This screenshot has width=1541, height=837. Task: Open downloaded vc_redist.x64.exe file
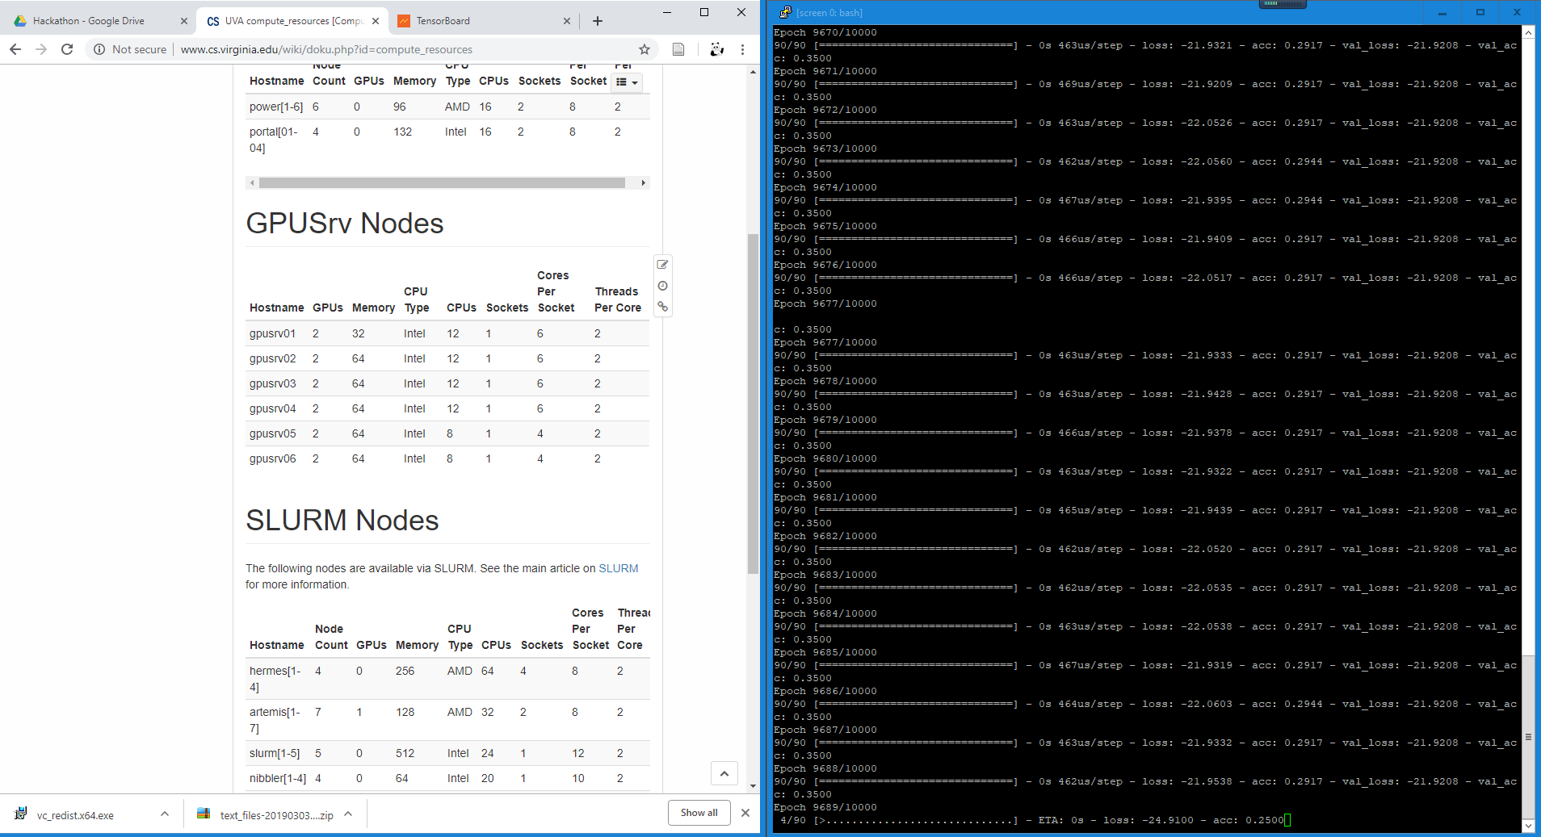click(75, 815)
